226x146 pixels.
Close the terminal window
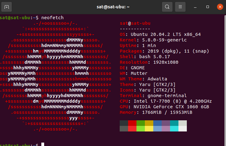point(220,7)
